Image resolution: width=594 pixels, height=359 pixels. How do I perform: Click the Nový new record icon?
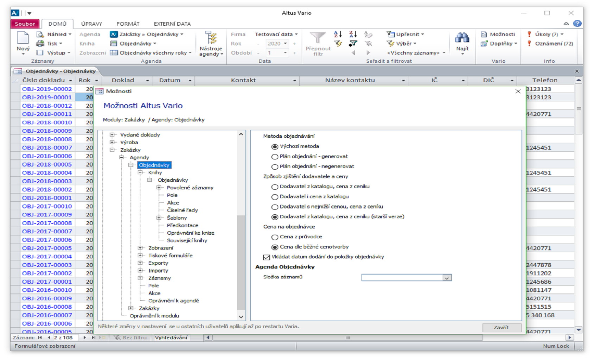[x=23, y=38]
